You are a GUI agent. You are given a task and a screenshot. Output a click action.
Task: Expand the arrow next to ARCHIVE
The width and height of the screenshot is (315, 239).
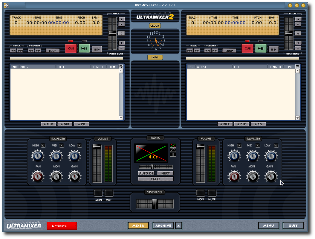[179, 226]
